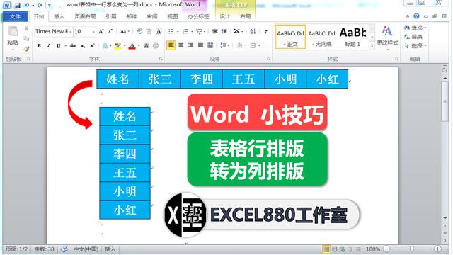
Task: Toggle Underline formatting
Action: [x=58, y=45]
